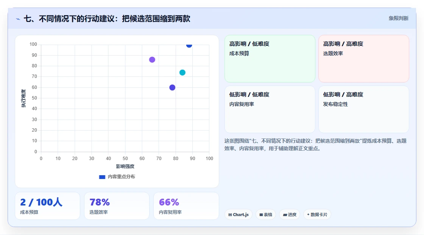The height and width of the screenshot is (235, 424).
Task: Click the Chart.js tag label
Action: pos(241,215)
